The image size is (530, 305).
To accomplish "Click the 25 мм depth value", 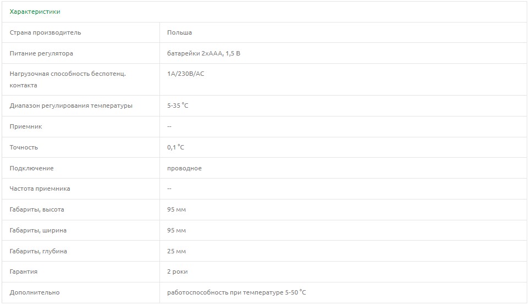I will [176, 251].
